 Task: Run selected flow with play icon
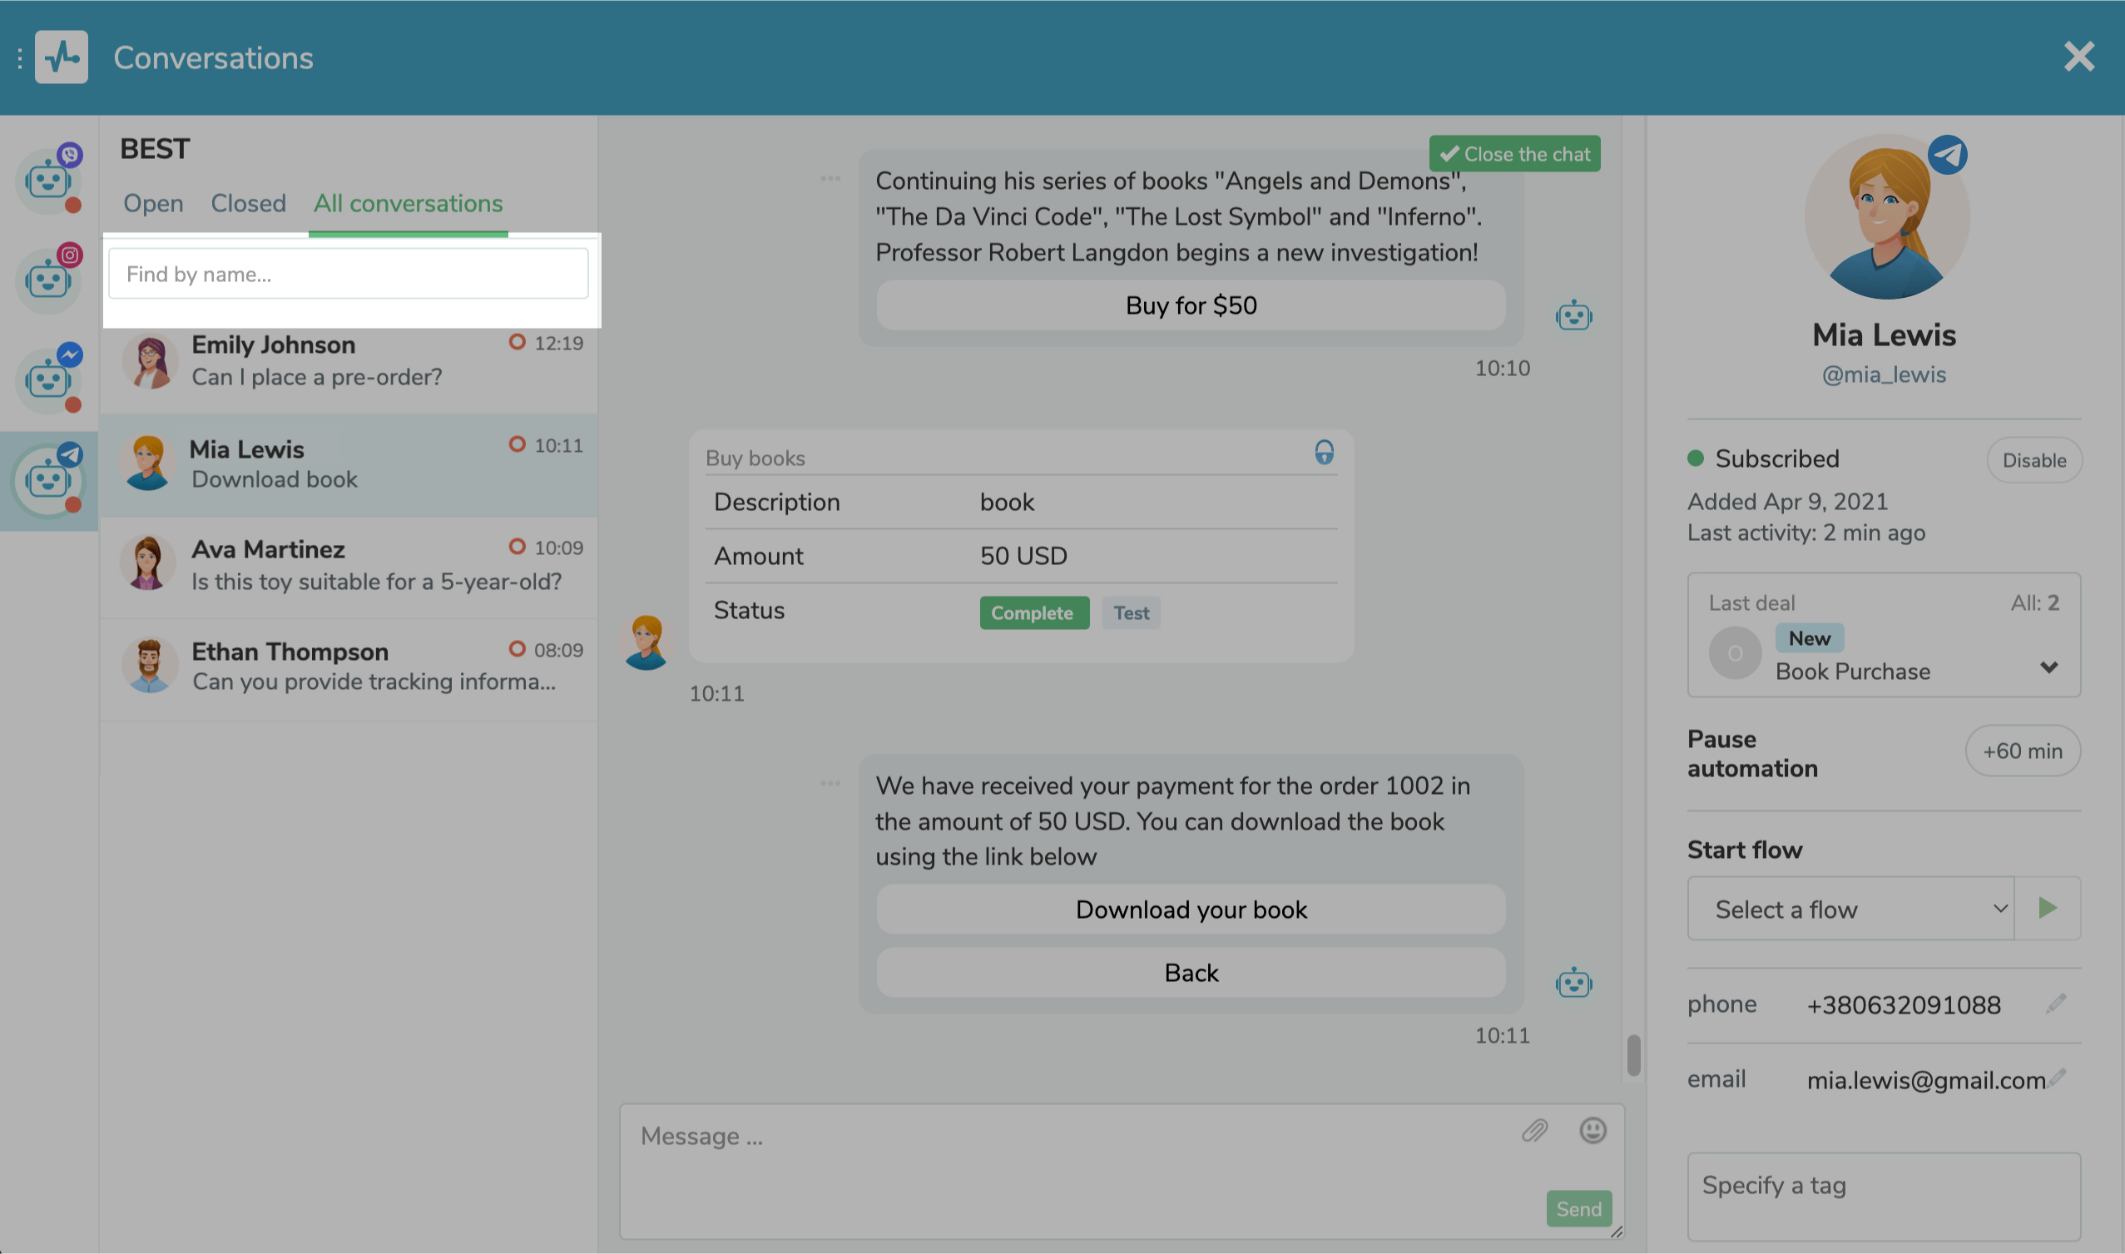click(x=2048, y=909)
